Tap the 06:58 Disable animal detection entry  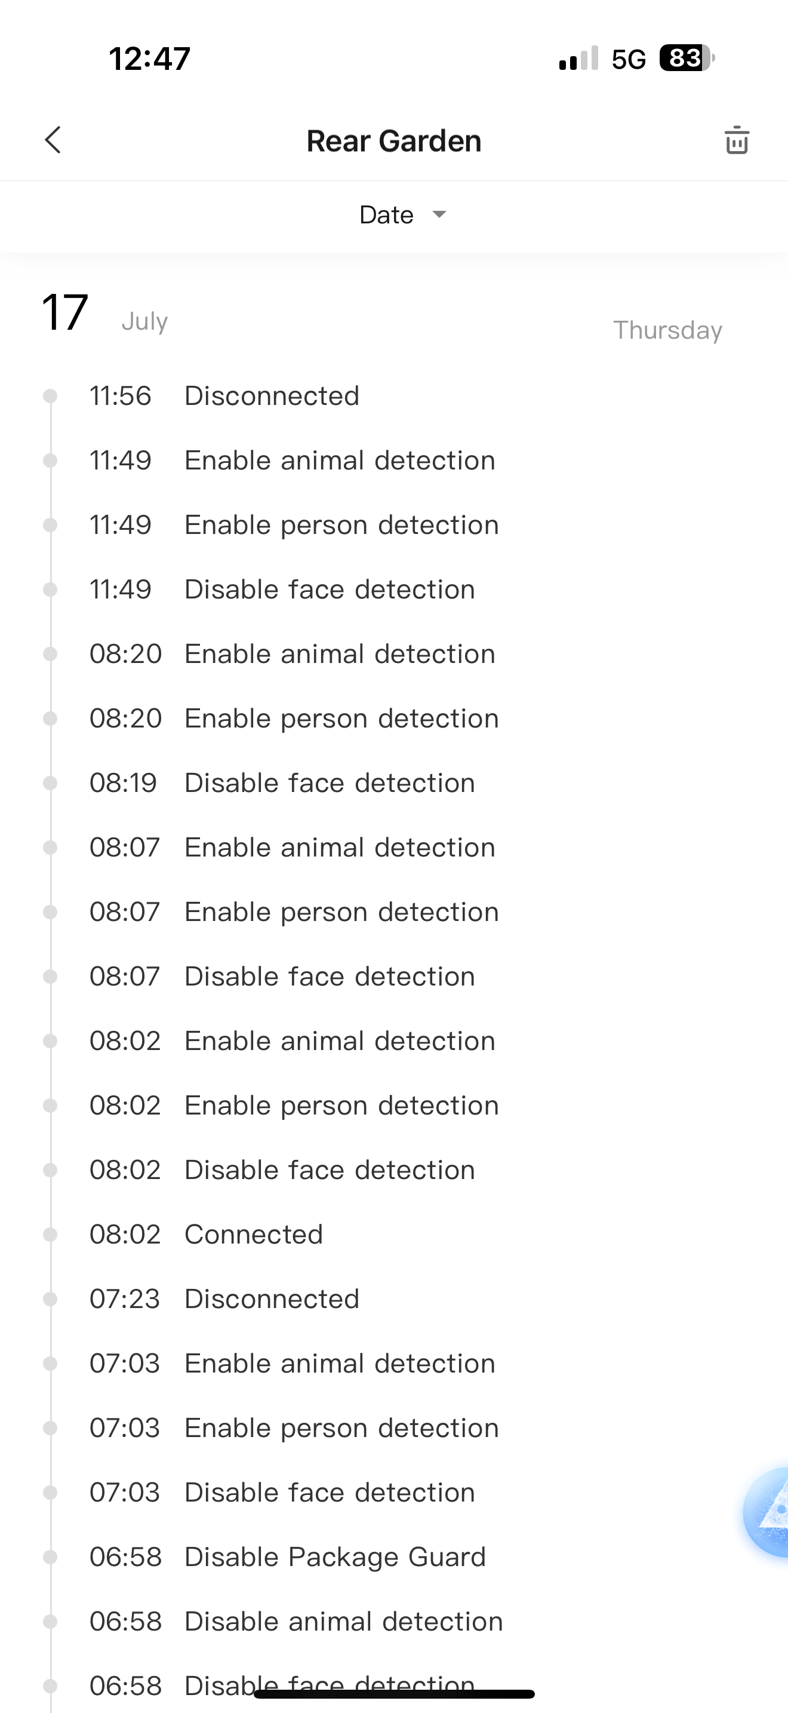pos(343,1622)
